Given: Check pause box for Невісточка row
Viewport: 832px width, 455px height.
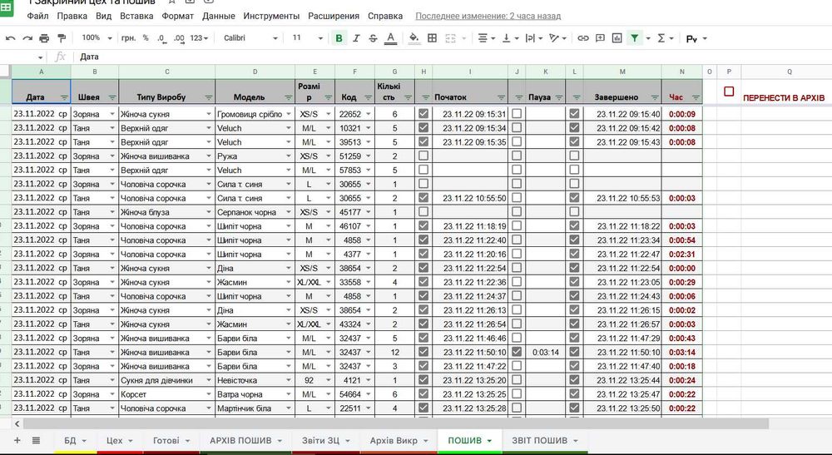Looking at the screenshot, I should pos(517,379).
